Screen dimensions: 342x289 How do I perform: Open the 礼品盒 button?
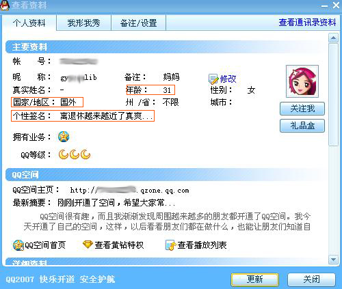point(302,126)
